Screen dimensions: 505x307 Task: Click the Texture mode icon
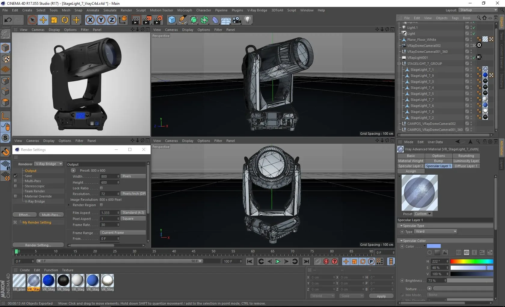pyautogui.click(x=5, y=59)
